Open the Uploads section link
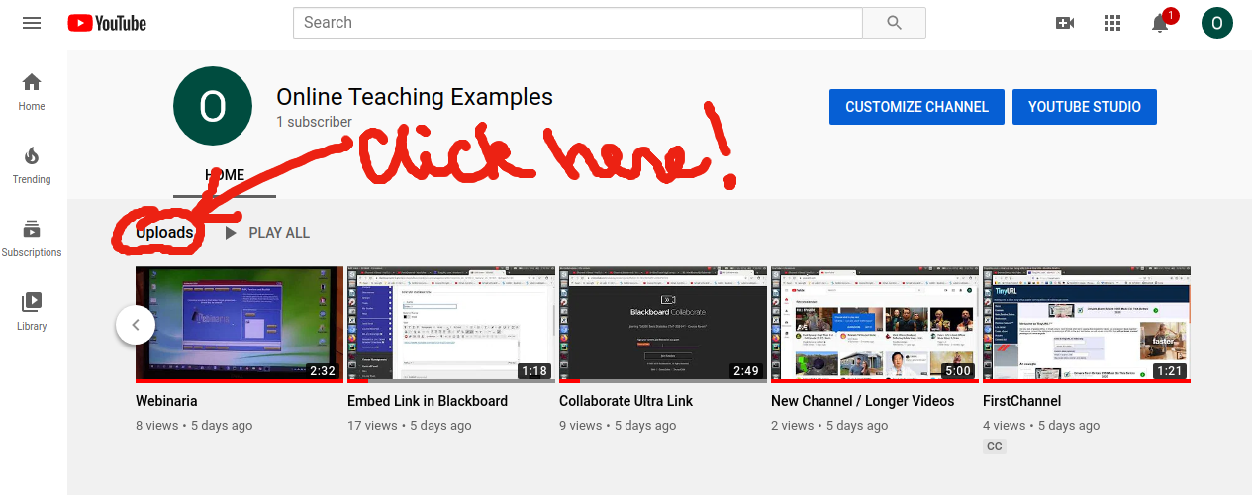Image resolution: width=1252 pixels, height=495 pixels. 165,233
